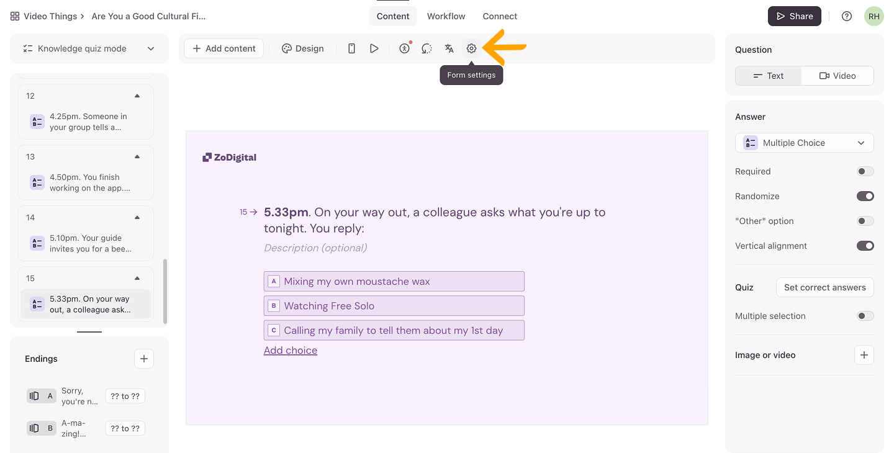Viewport: 894px width, 453px height.
Task: Click the translate languages icon
Action: point(449,48)
